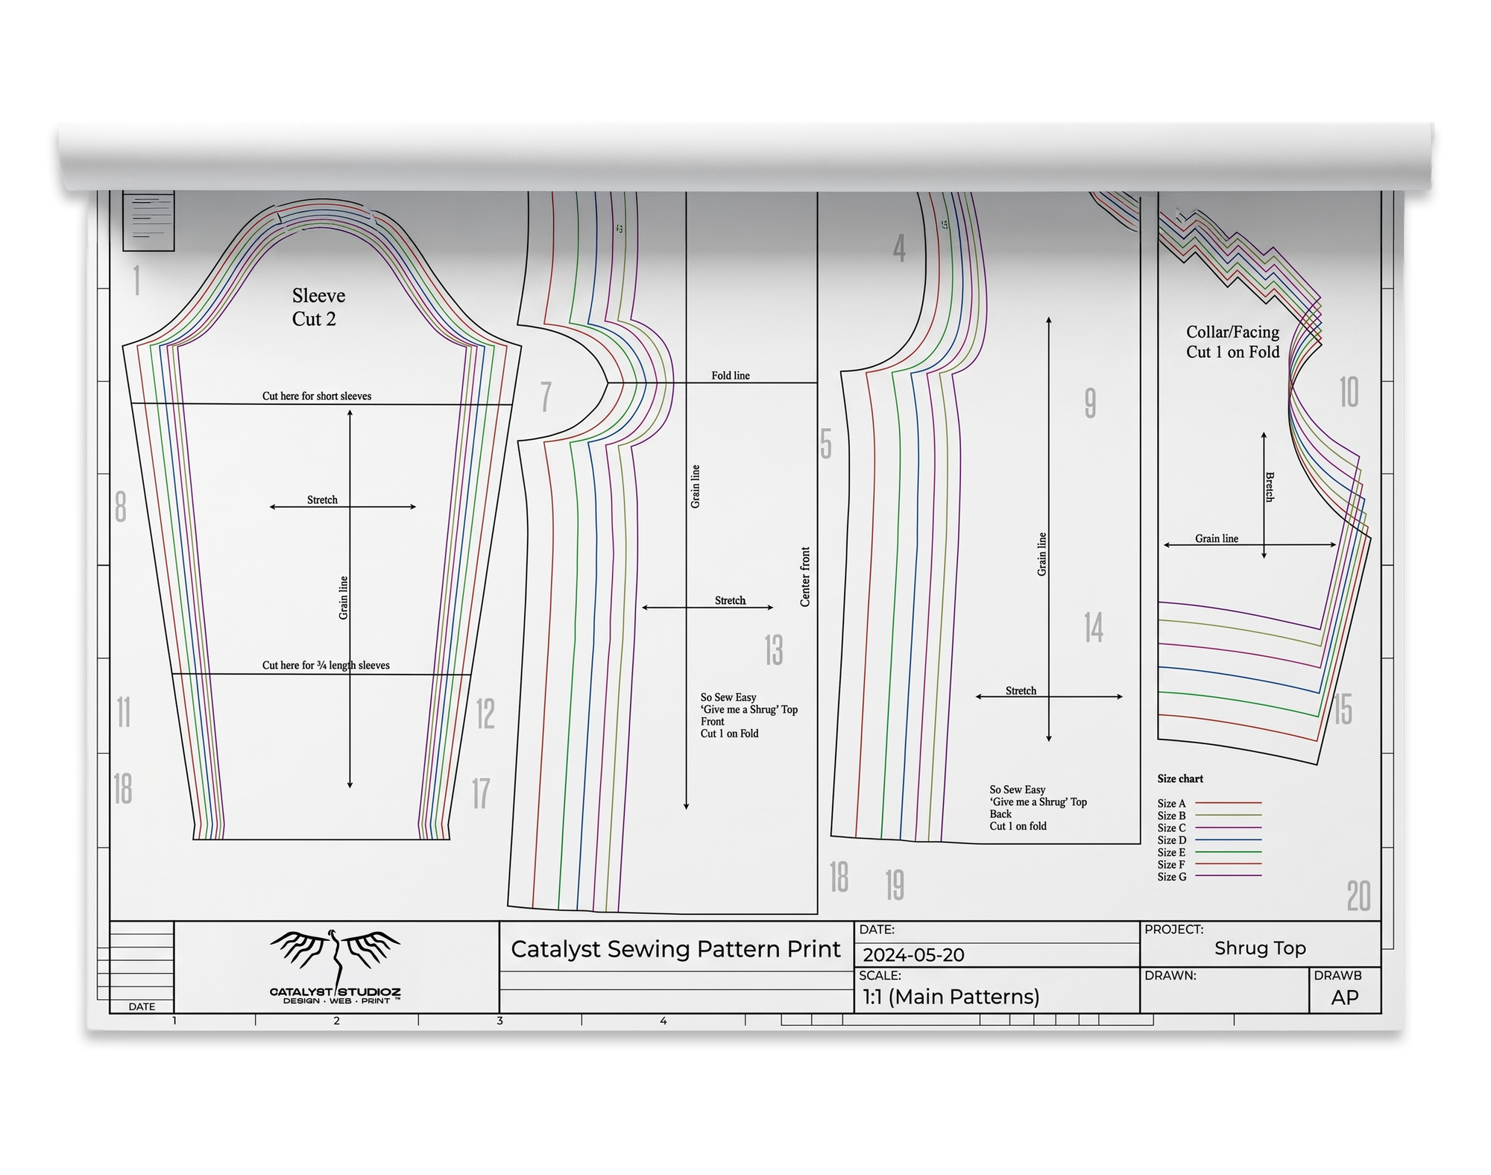This screenshot has height=1175, width=1491.
Task: Click the 'Front Cut 1 on Fold' description block
Action: [748, 715]
